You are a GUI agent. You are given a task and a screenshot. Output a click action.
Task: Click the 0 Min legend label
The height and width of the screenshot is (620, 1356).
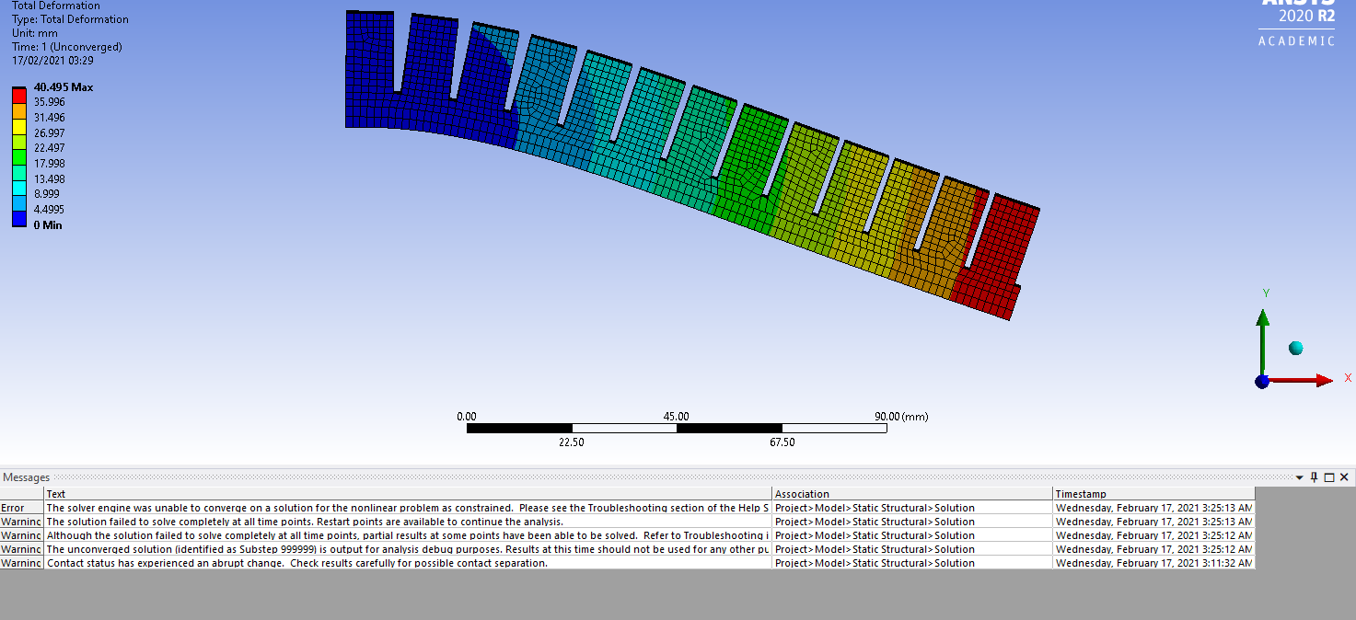click(x=48, y=225)
